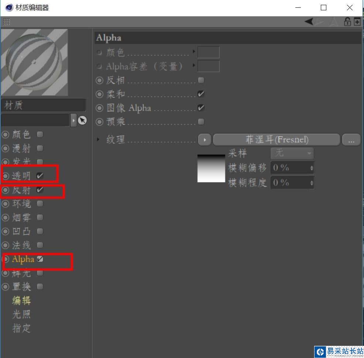Click animation dot beside 预乘
Viewport: 364px width, 358px height.
tap(99, 122)
